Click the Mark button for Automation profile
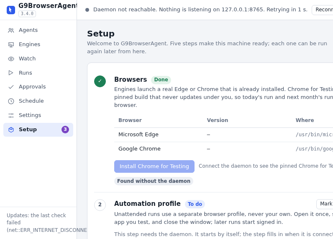The width and height of the screenshot is (333, 239). (325, 204)
